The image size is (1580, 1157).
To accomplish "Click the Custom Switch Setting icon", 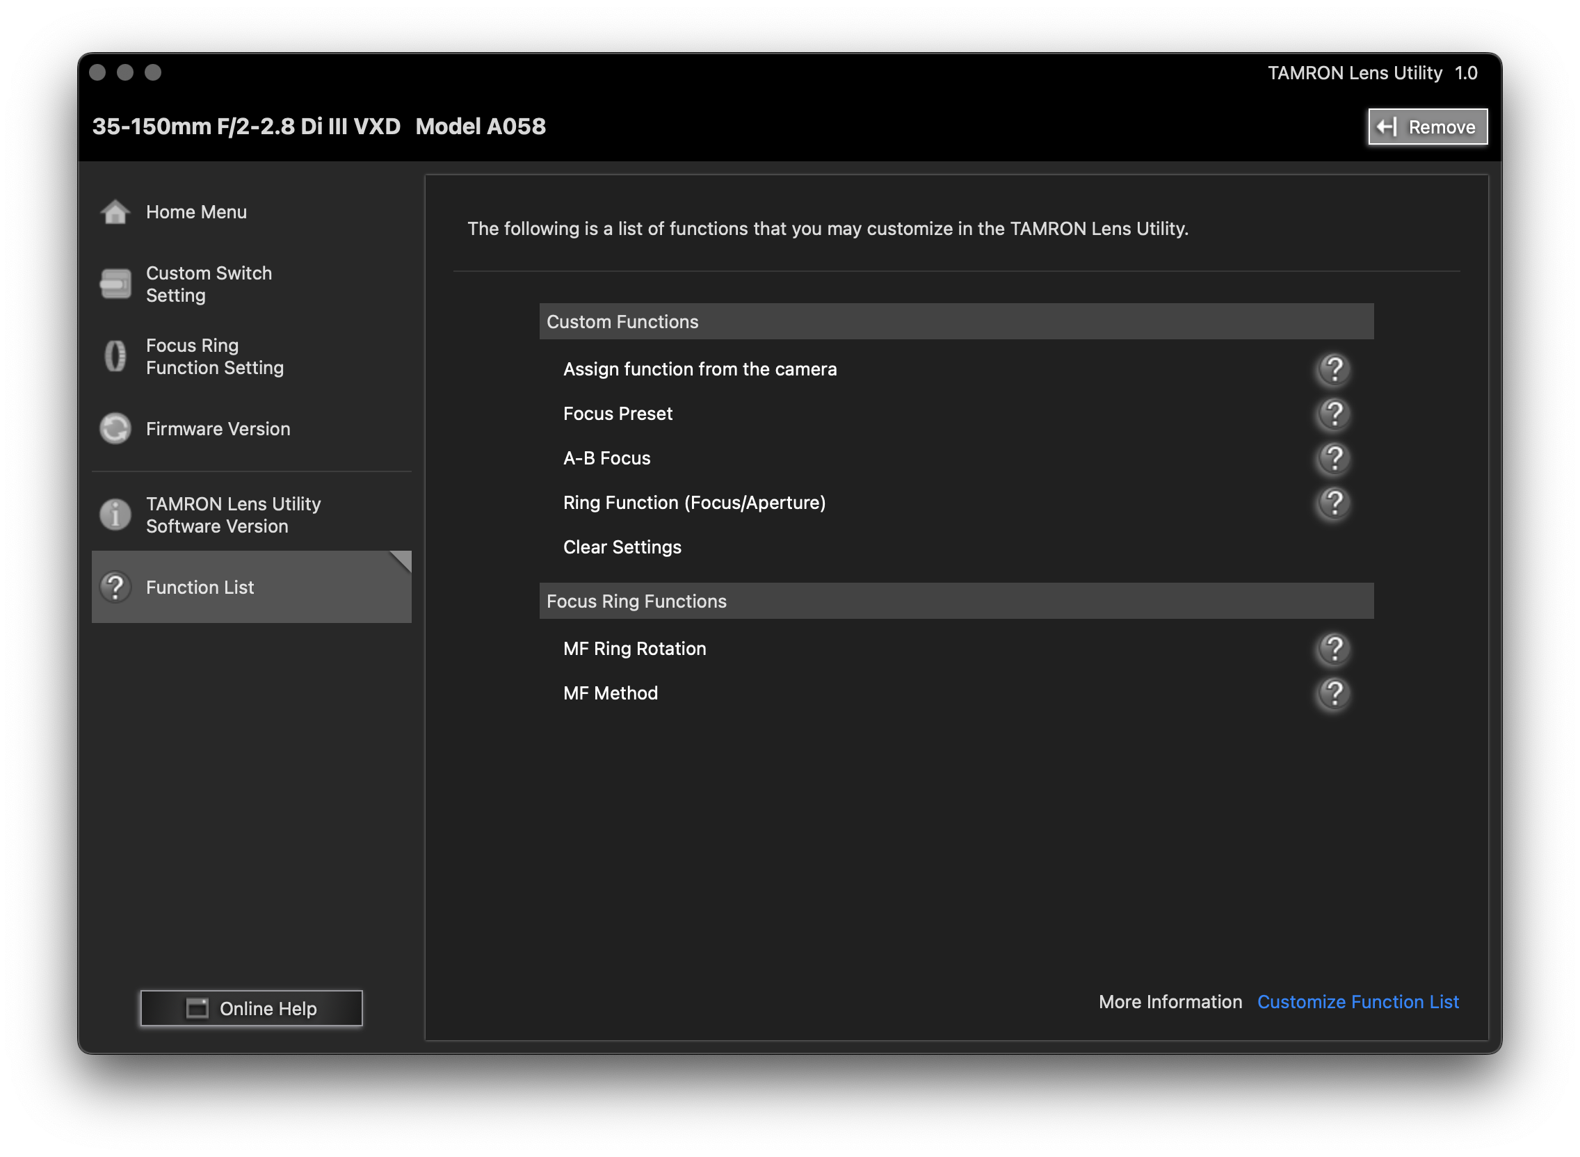I will tap(115, 284).
